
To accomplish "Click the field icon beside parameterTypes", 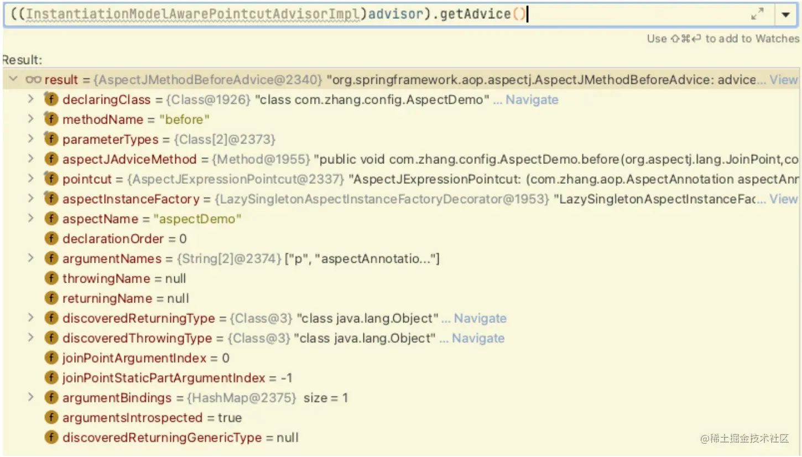I will pyautogui.click(x=51, y=140).
